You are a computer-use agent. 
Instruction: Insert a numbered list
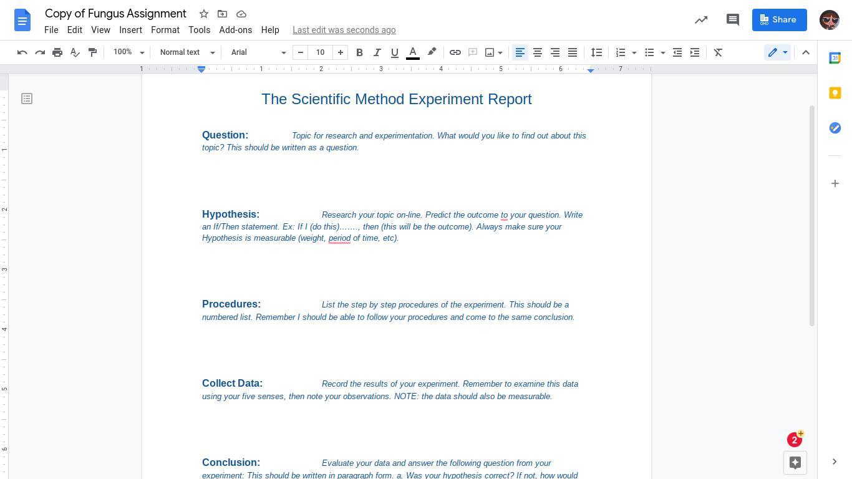[620, 52]
